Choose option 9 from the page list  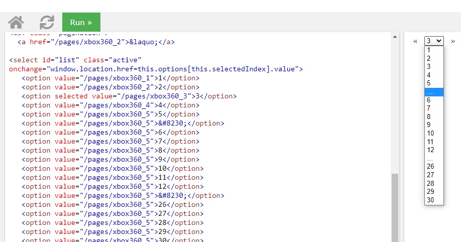point(434,125)
